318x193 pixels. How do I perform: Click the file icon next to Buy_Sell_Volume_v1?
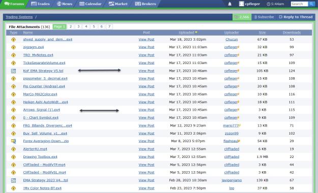[13, 134]
